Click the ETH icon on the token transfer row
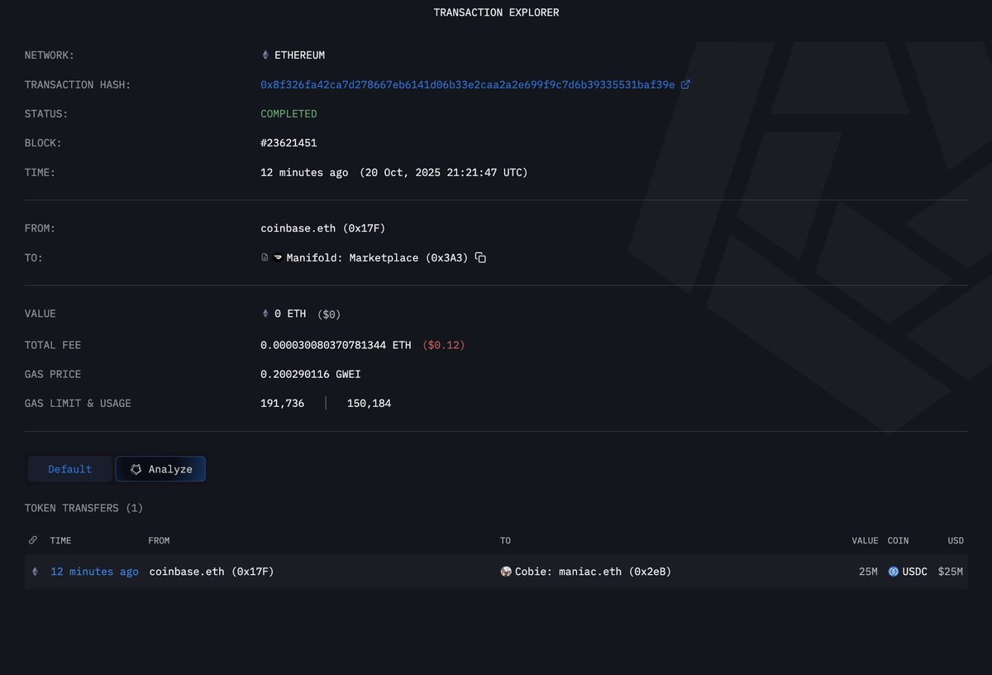 click(x=35, y=571)
